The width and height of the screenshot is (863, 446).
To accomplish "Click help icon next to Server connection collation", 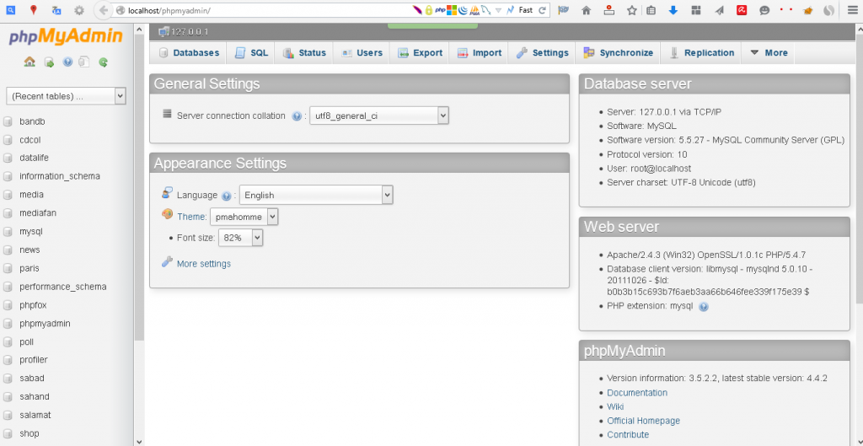I will coord(297,116).
